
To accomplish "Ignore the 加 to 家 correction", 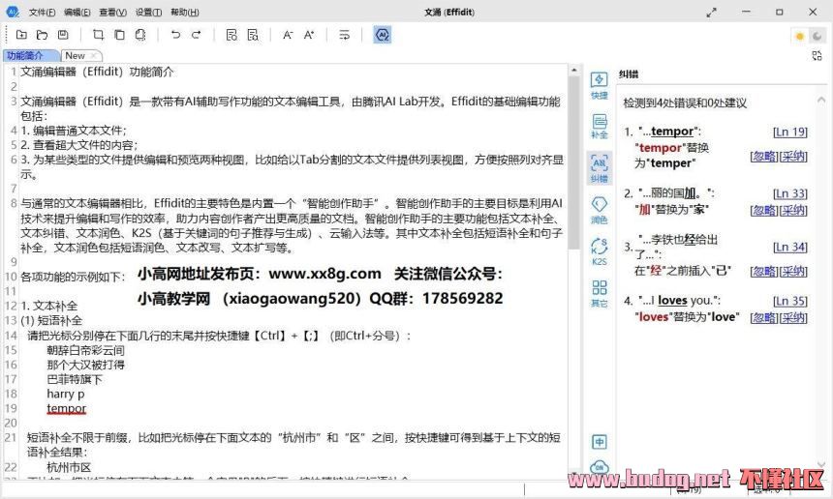I will [x=764, y=210].
